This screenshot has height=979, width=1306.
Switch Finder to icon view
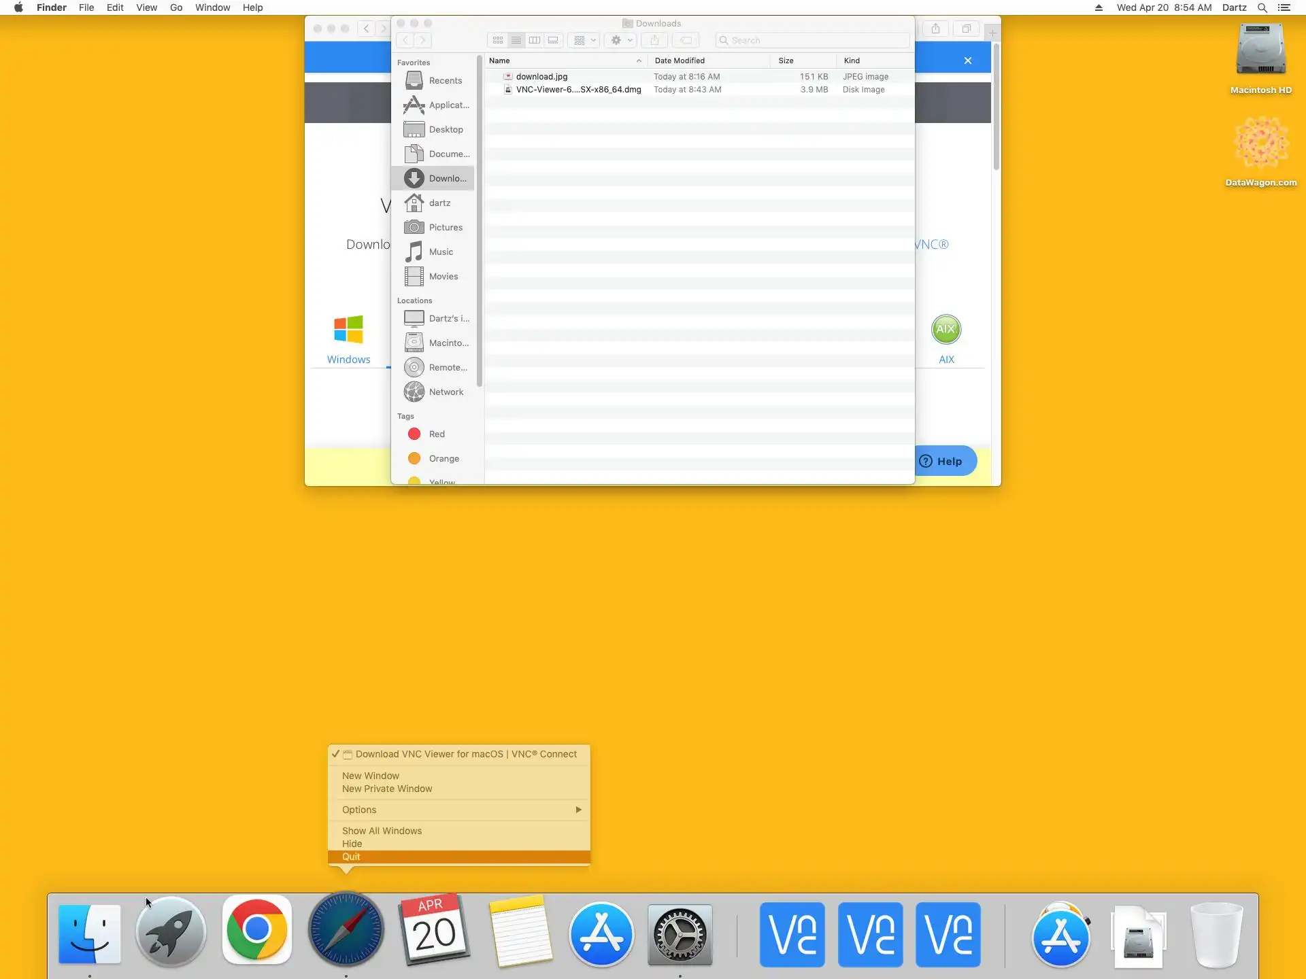[x=498, y=40]
